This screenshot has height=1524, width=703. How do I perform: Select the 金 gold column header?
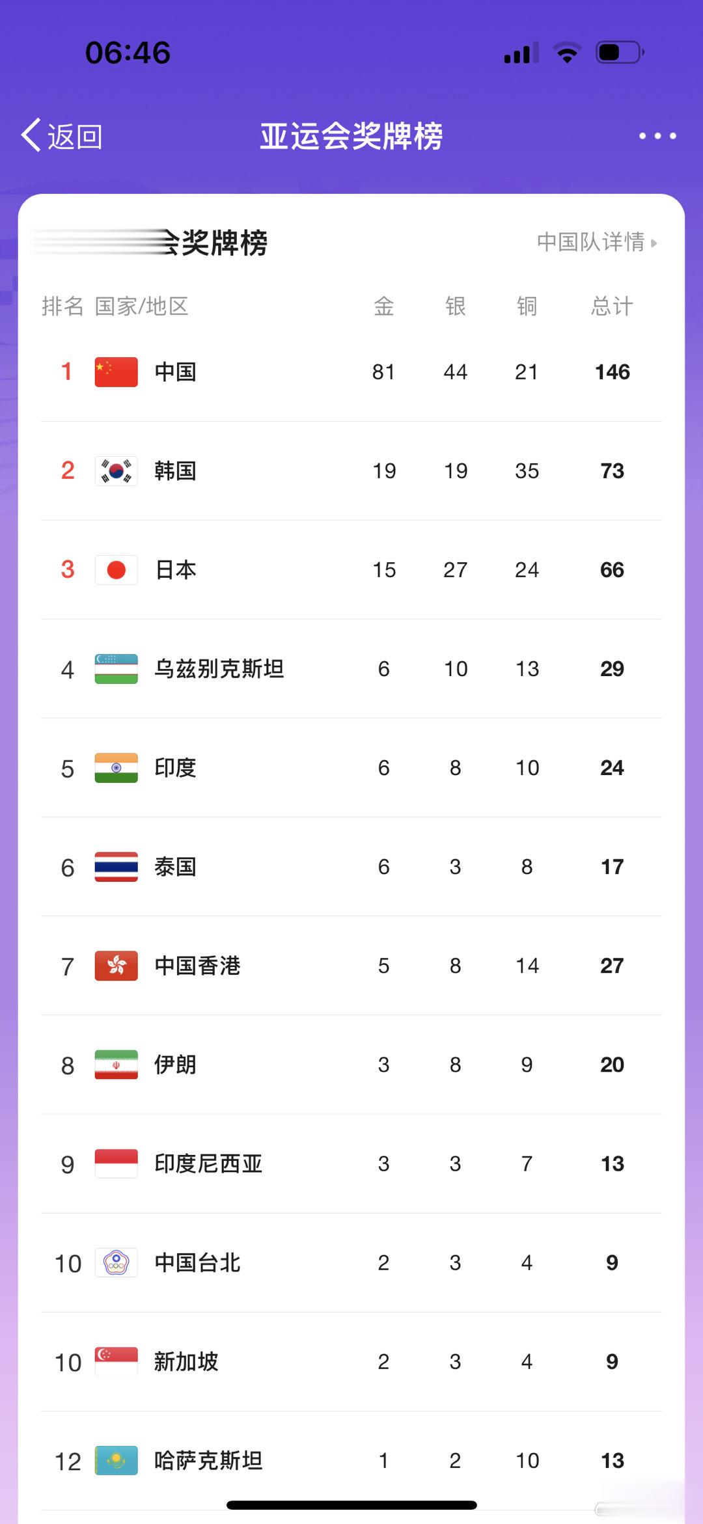coord(383,306)
